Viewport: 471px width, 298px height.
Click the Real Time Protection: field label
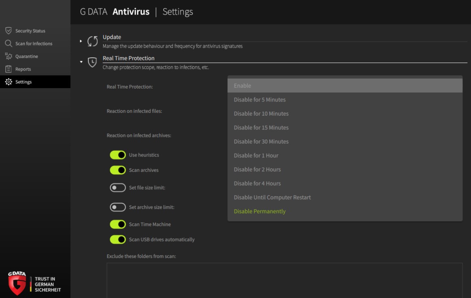[130, 87]
